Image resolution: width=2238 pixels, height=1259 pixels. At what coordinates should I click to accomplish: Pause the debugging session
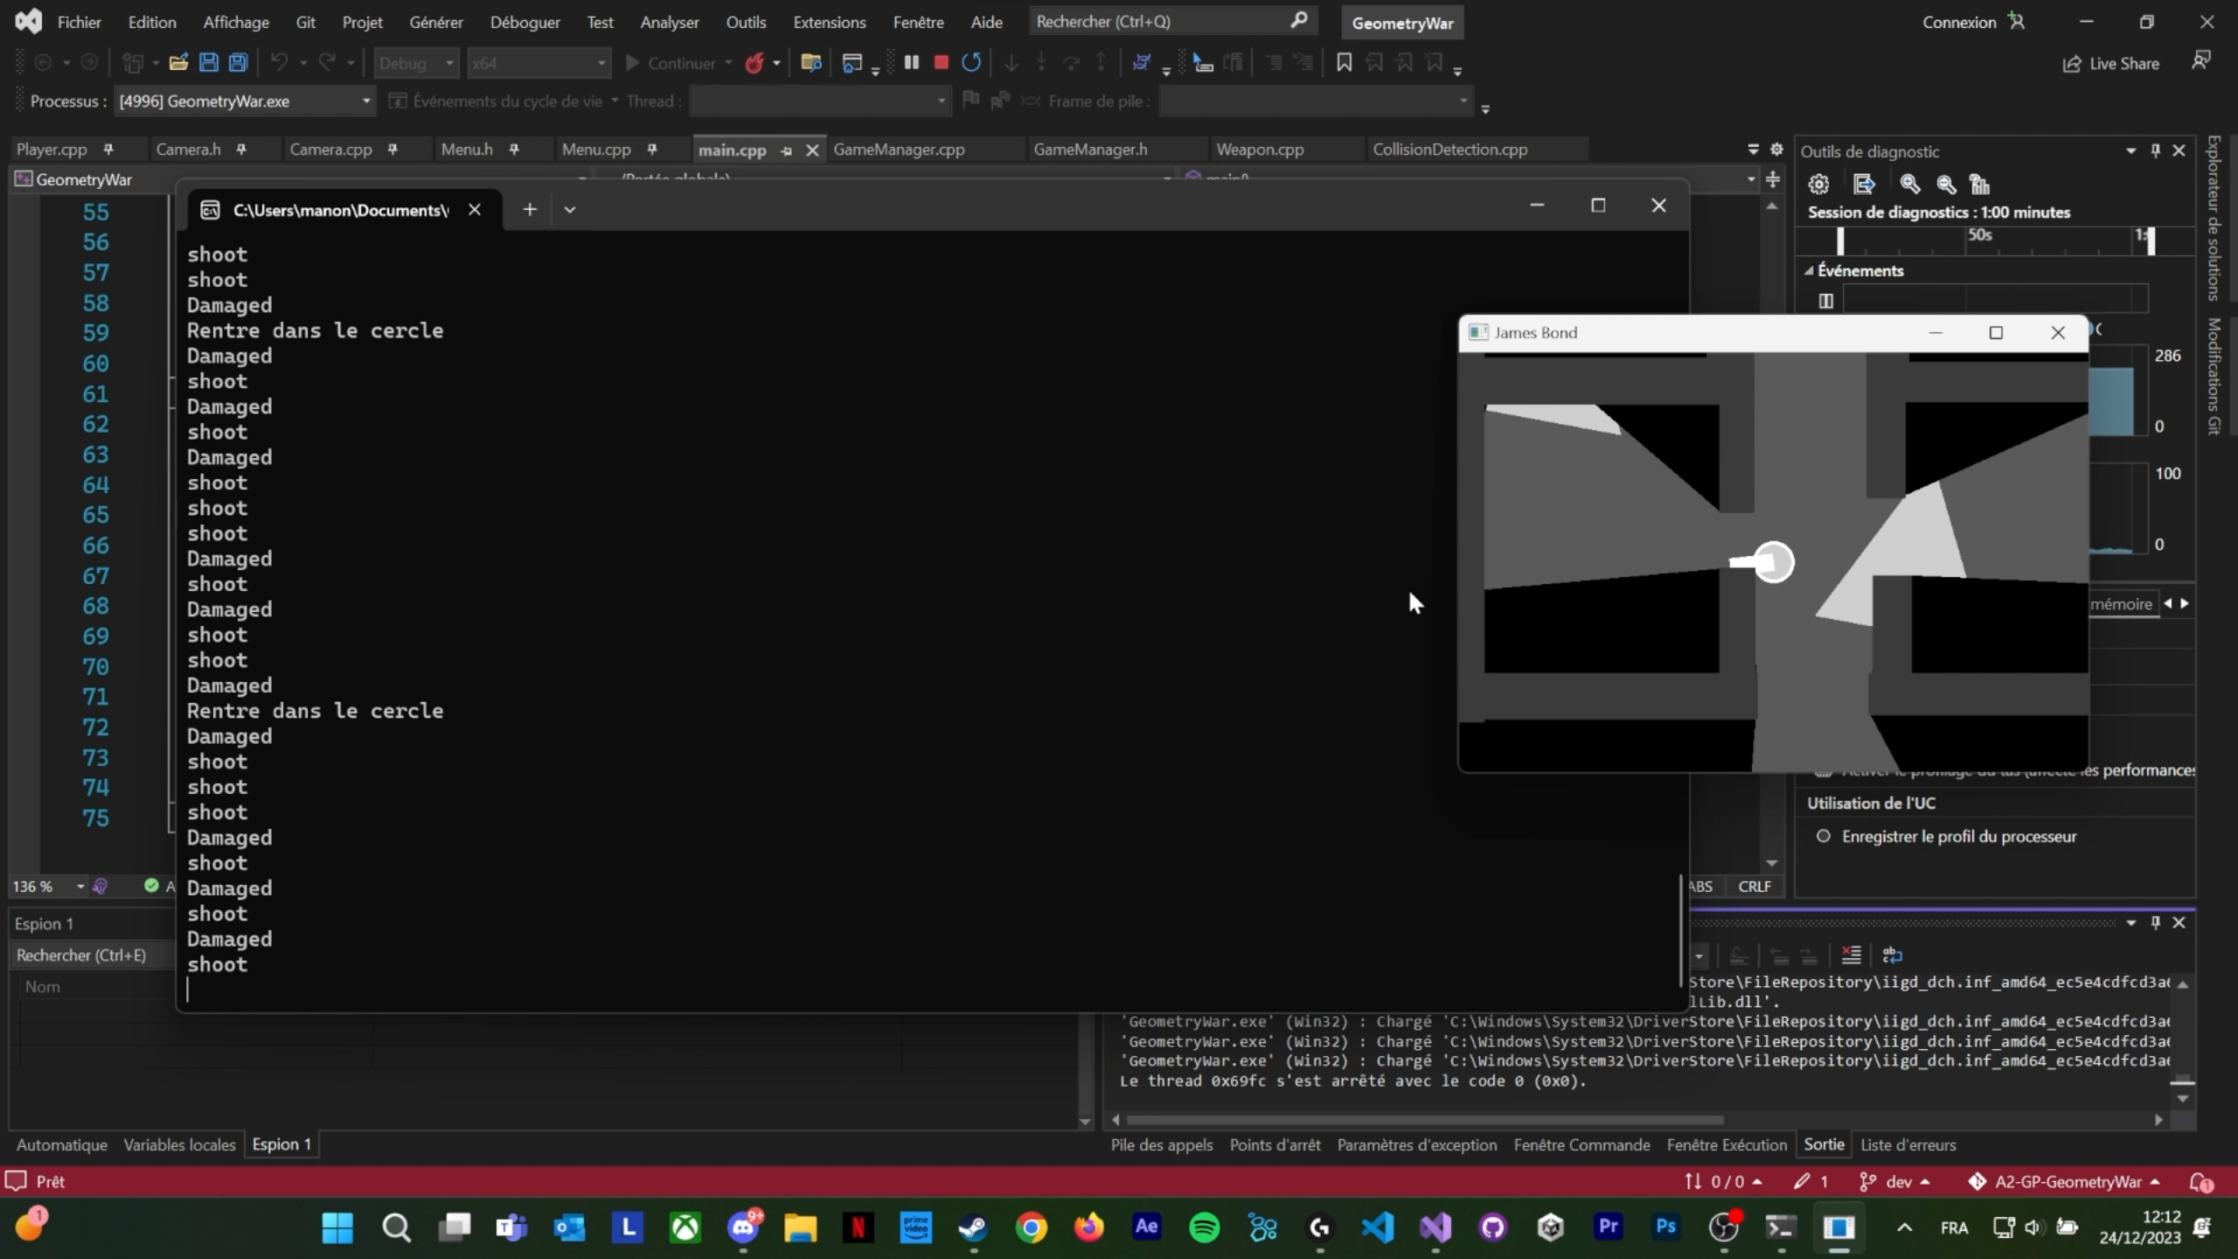(x=911, y=62)
